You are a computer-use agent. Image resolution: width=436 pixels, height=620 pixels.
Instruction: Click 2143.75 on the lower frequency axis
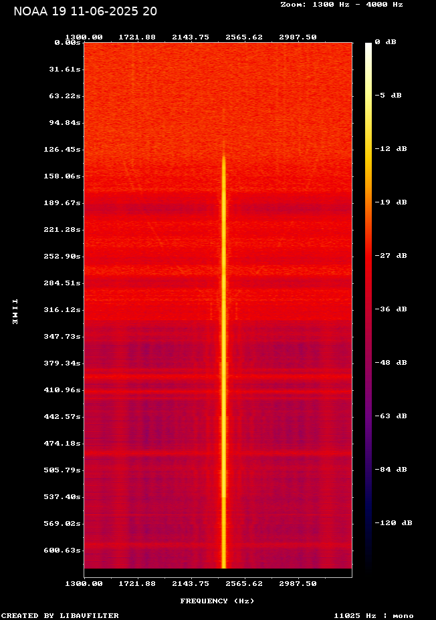191,584
